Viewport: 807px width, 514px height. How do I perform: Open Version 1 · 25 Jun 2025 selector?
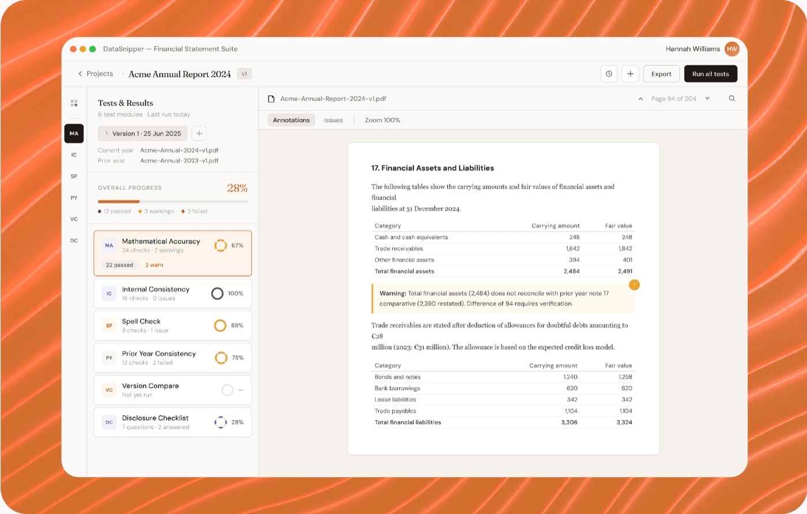click(x=142, y=134)
